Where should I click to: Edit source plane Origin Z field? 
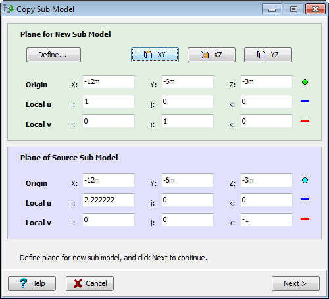pyautogui.click(x=266, y=180)
